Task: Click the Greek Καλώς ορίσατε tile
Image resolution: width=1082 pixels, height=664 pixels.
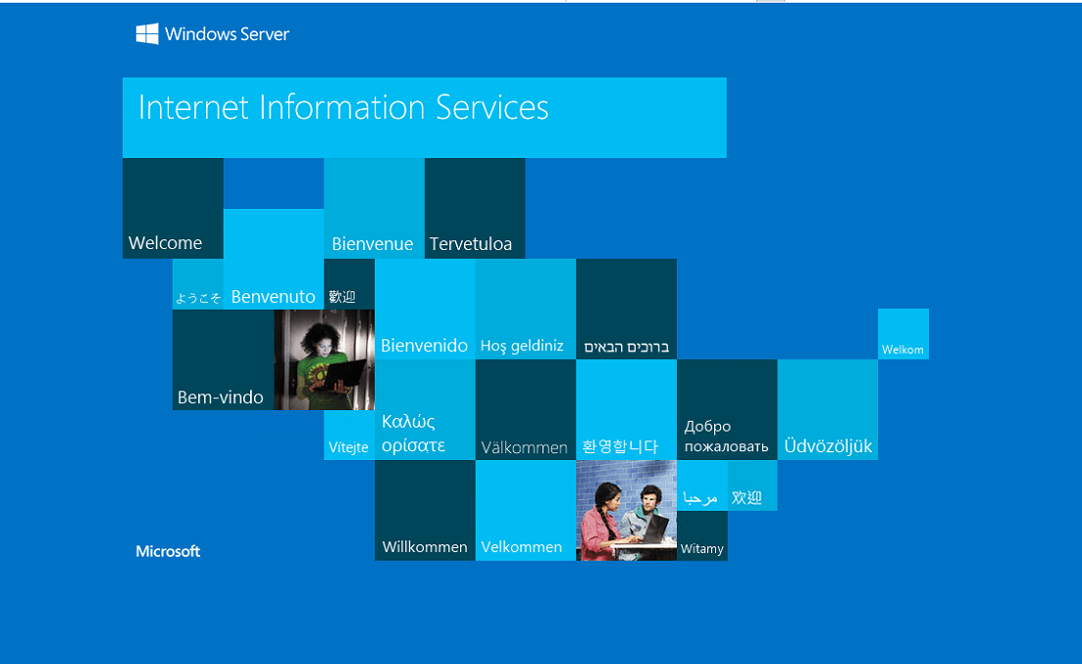Action: coord(425,410)
